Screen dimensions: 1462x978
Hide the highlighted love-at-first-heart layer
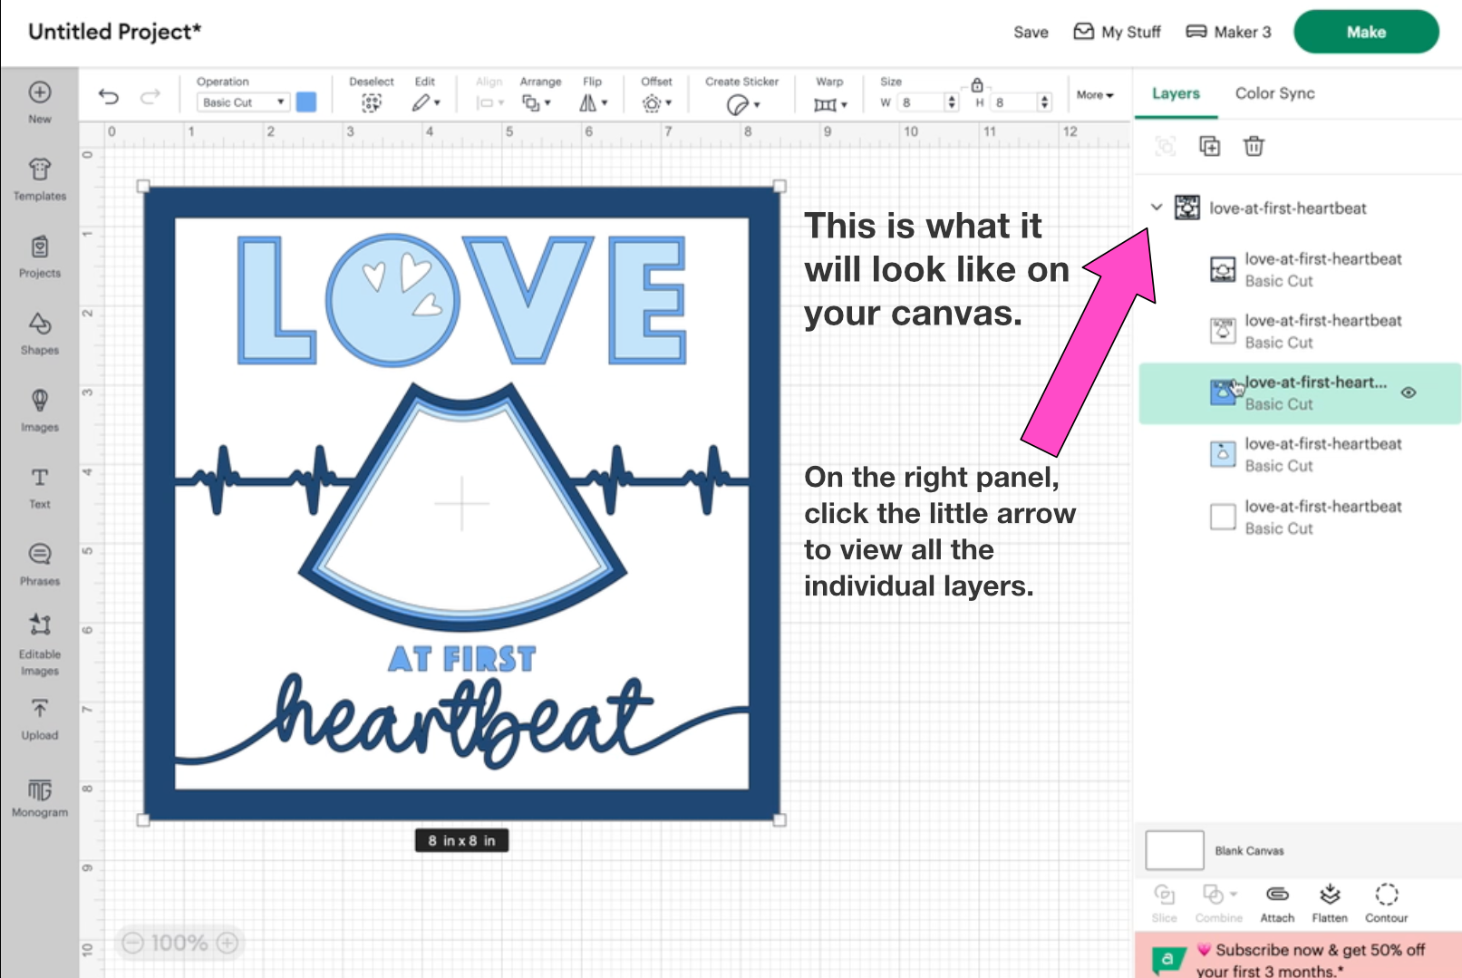[x=1409, y=392]
